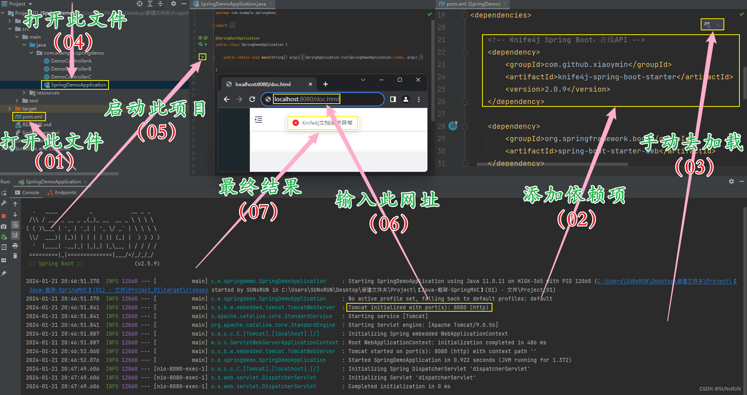Go back in the browser

(x=227, y=99)
